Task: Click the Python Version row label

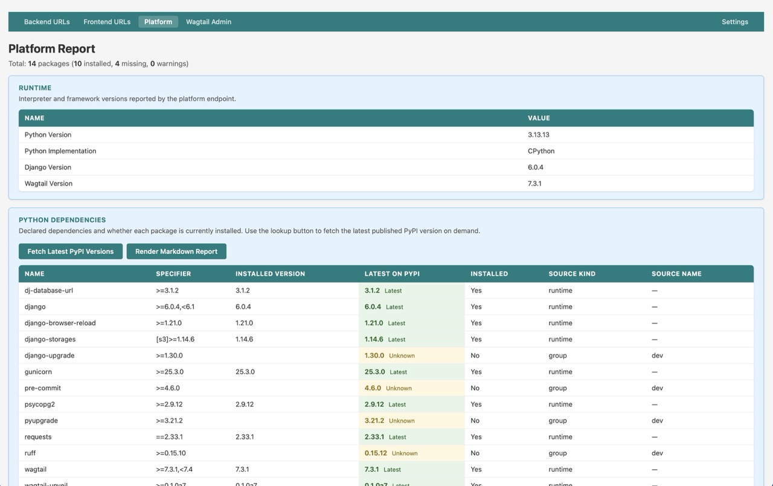Action: [48, 135]
